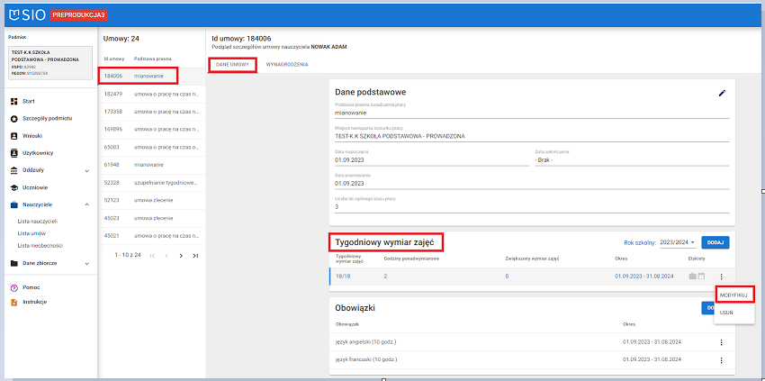Open three-dot menu for język francuski row

(x=721, y=359)
